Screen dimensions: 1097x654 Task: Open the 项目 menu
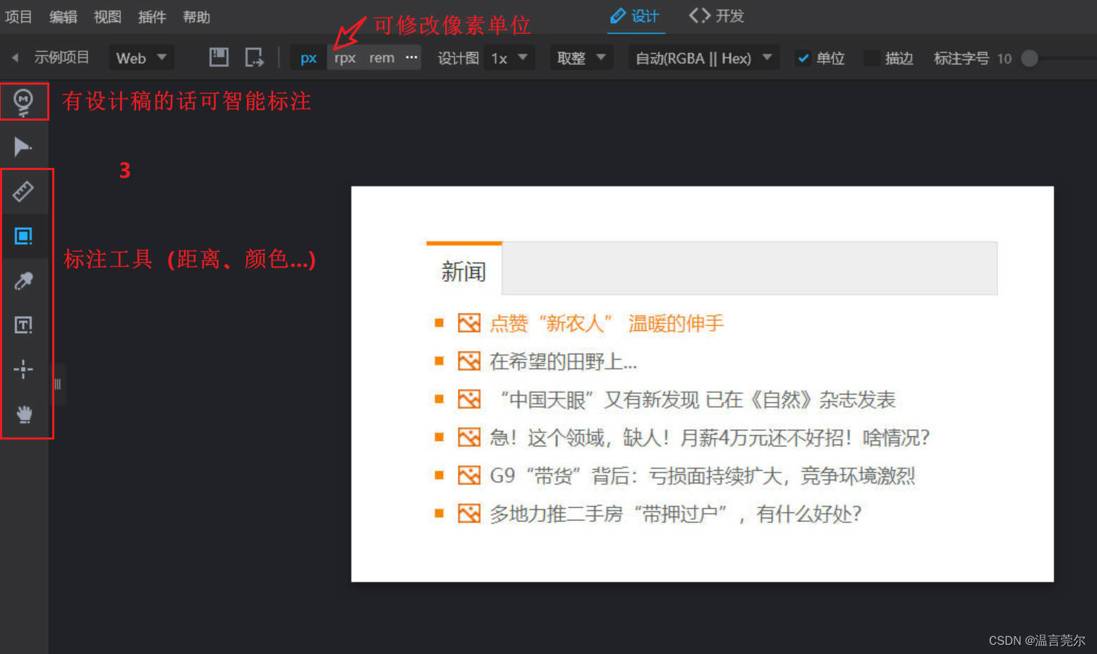pos(18,17)
